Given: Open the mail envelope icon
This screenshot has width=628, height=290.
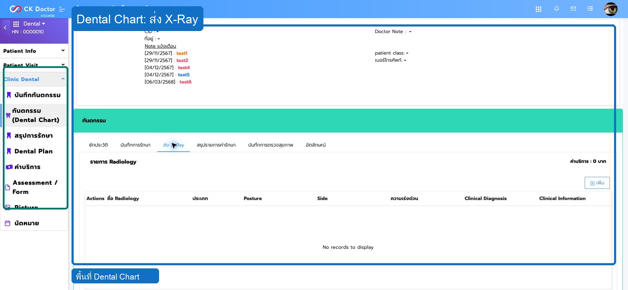Looking at the screenshot, I should [573, 9].
